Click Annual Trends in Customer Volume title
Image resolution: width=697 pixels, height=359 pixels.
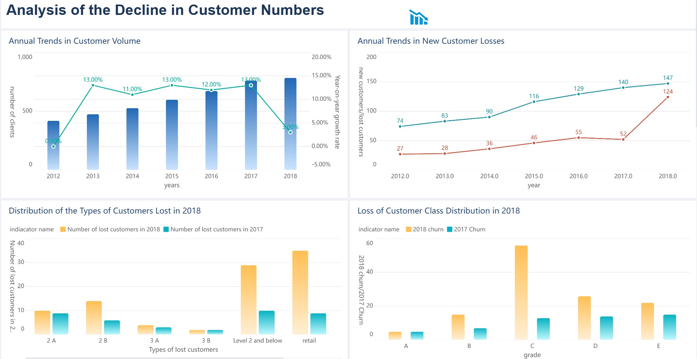pyautogui.click(x=75, y=41)
